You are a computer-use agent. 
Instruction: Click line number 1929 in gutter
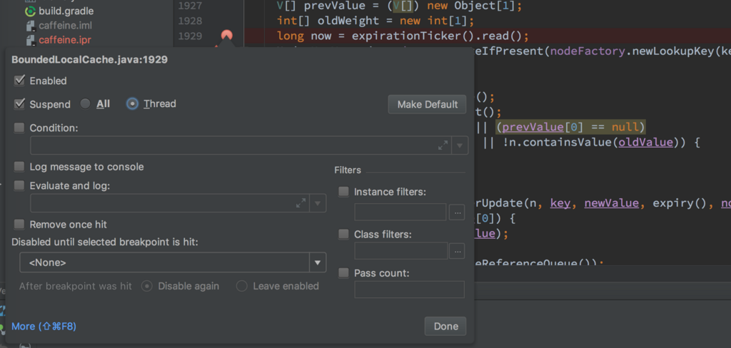click(190, 36)
